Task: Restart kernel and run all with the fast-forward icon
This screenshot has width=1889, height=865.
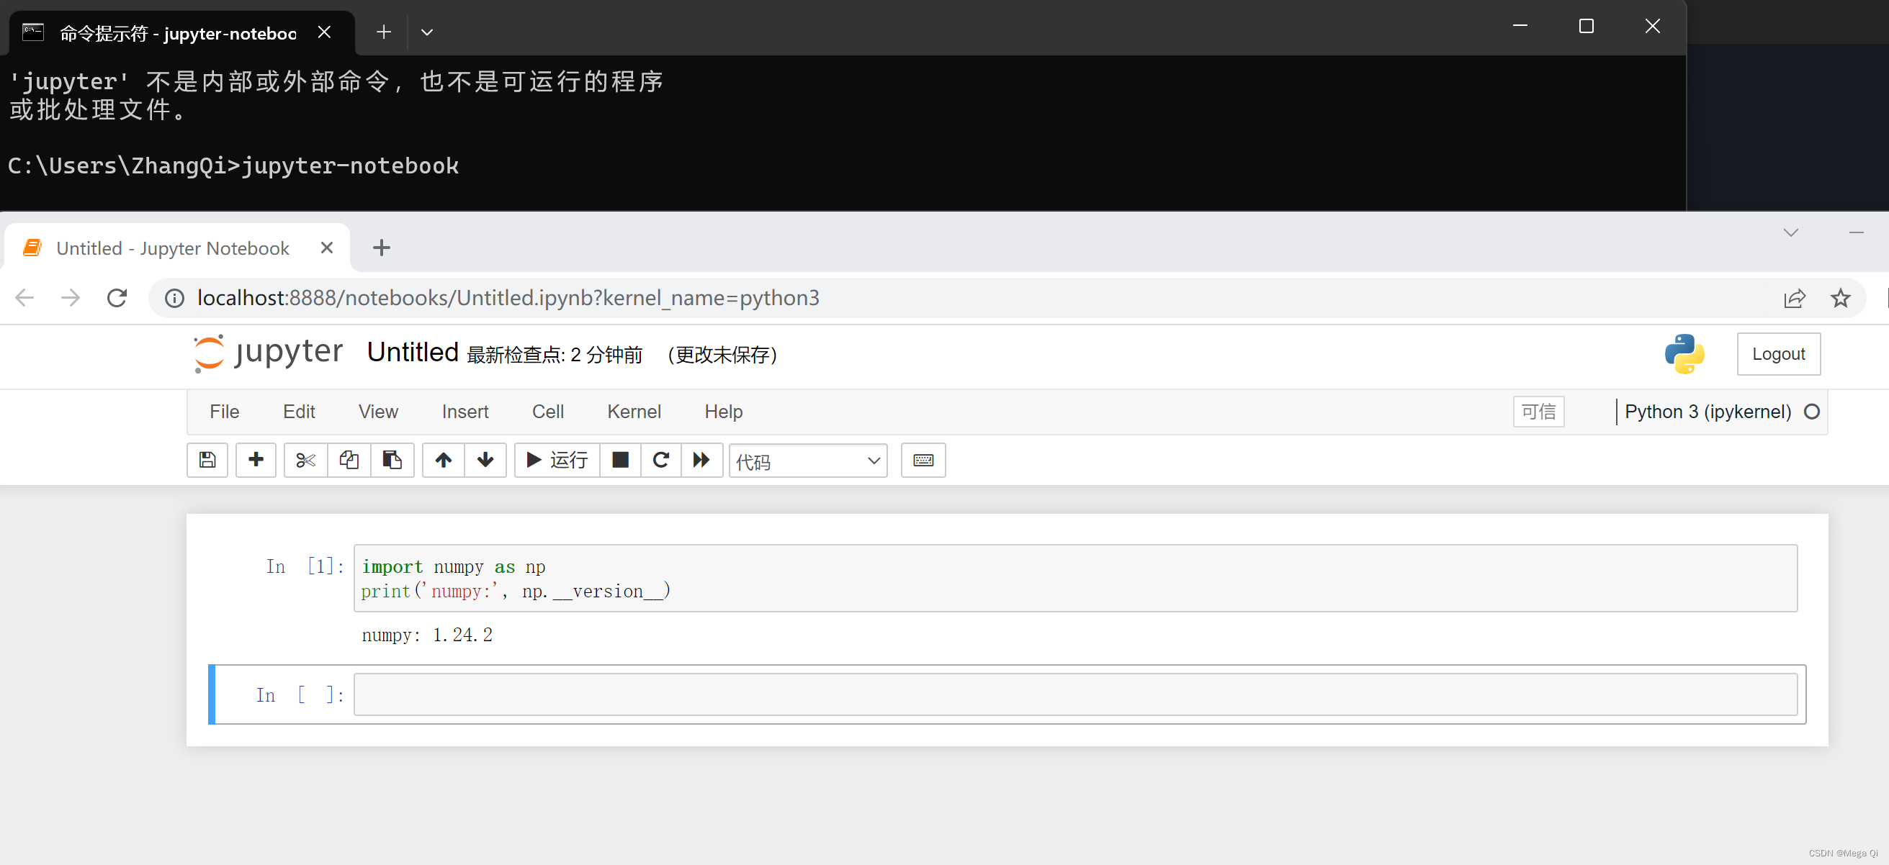Action: point(701,460)
